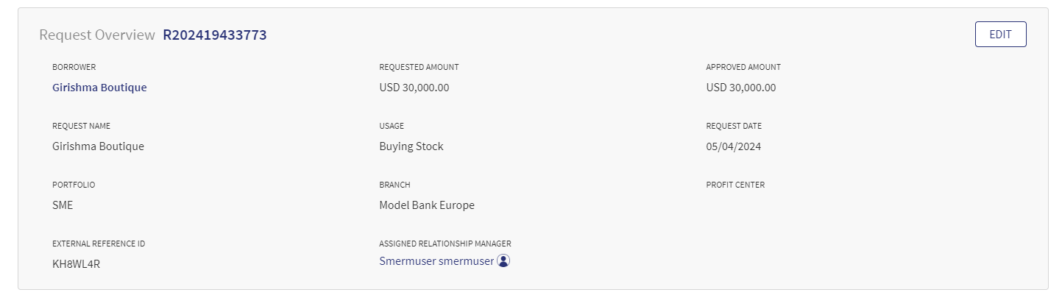Click the Buying Stock usage value
This screenshot has height=298, width=1062.
411,146
